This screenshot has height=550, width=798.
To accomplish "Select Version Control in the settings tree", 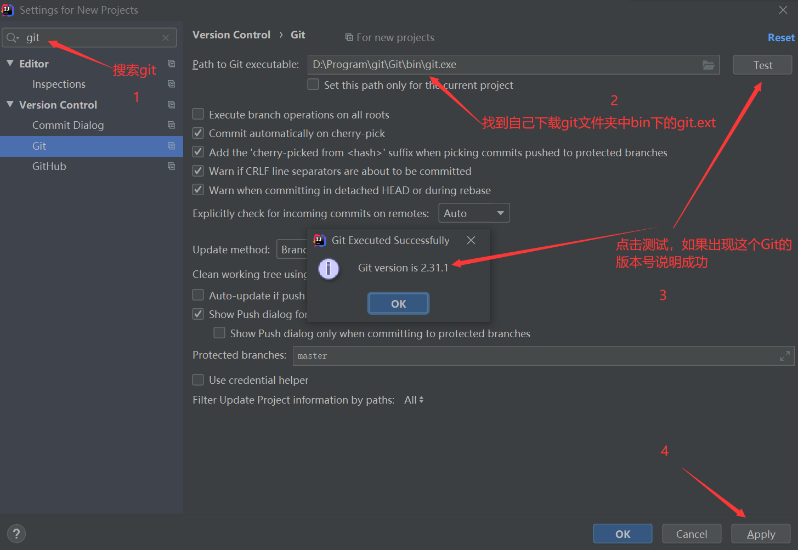I will click(58, 105).
